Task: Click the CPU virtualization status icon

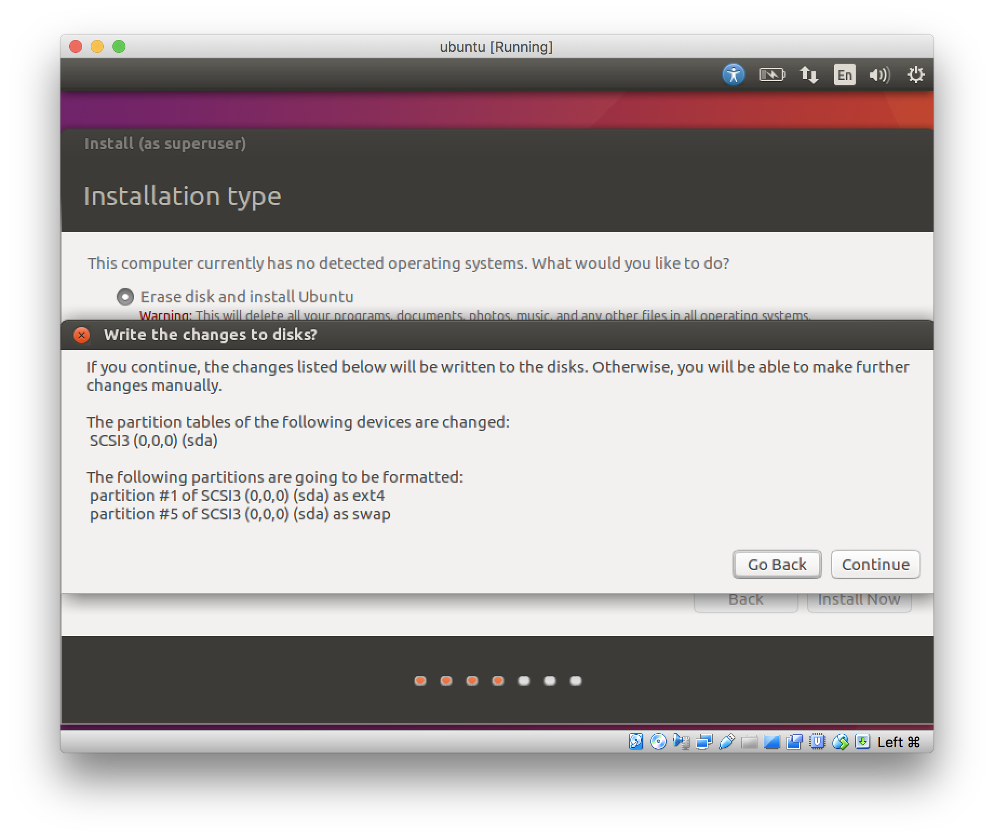Action: pyautogui.click(x=817, y=742)
